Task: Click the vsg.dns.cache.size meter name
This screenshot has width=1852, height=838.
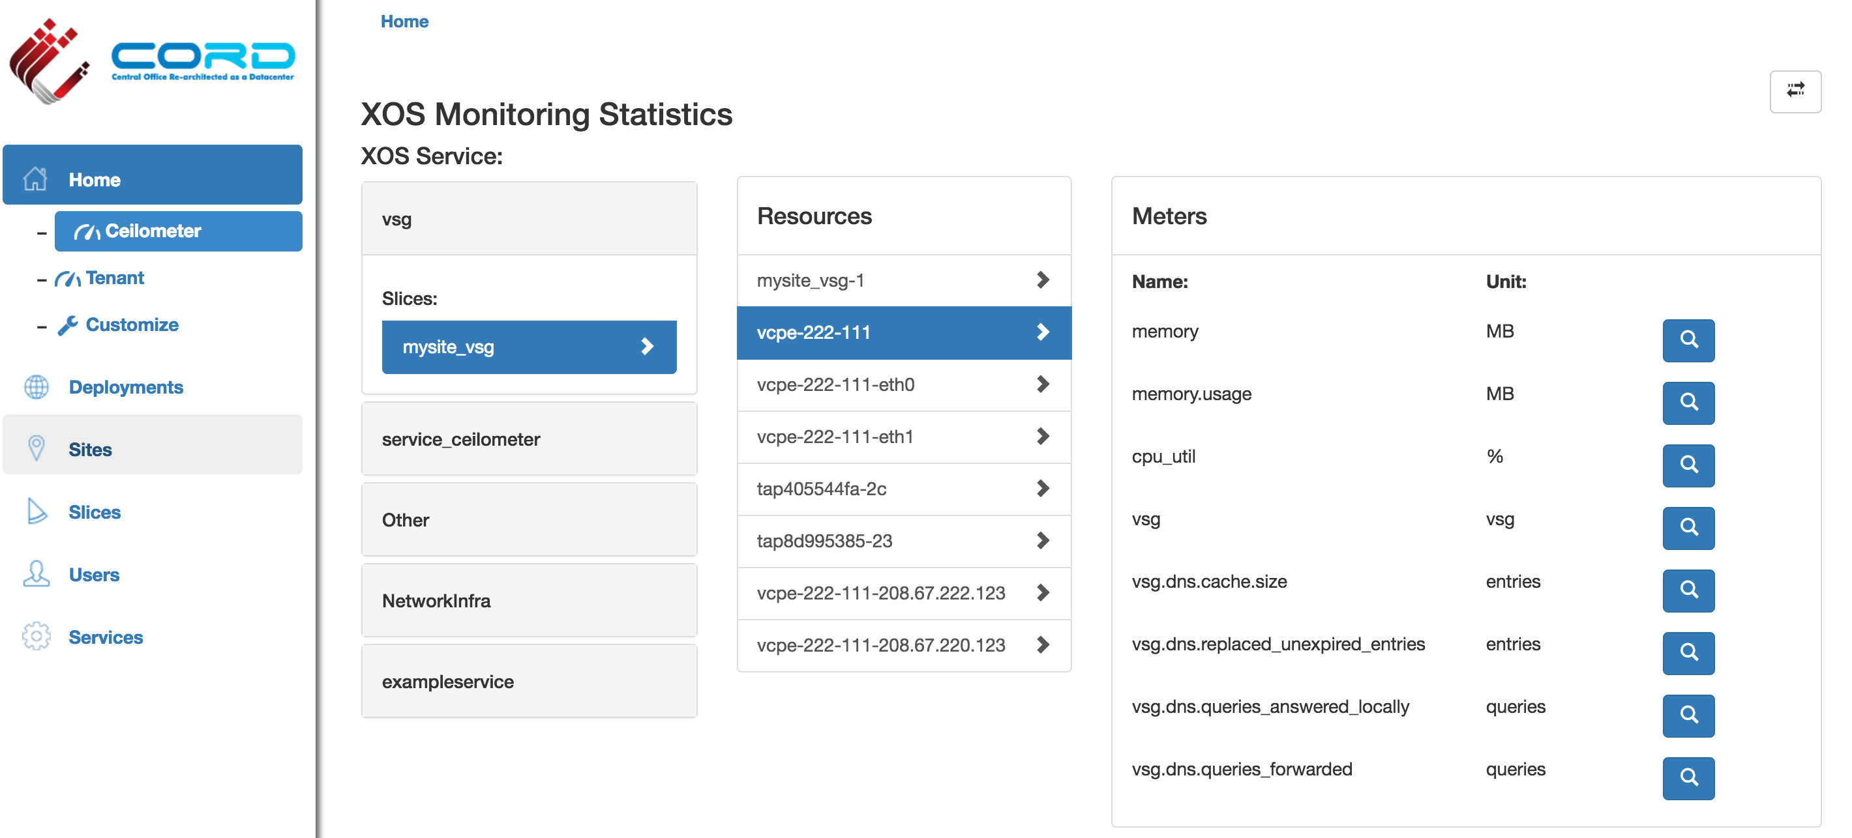Action: [1209, 581]
